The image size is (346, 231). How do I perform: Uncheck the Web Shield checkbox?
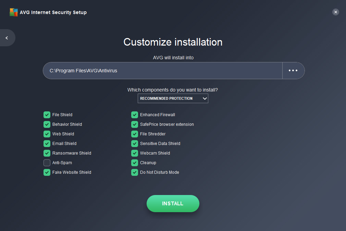tap(47, 134)
